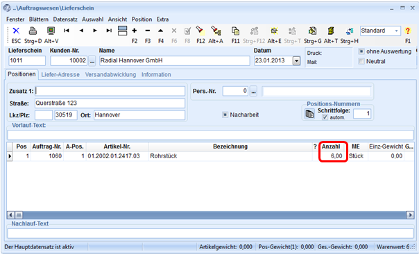This screenshot has width=419, height=254.
Task: Switch to the Versandabwicklung tab
Action: tap(110, 74)
